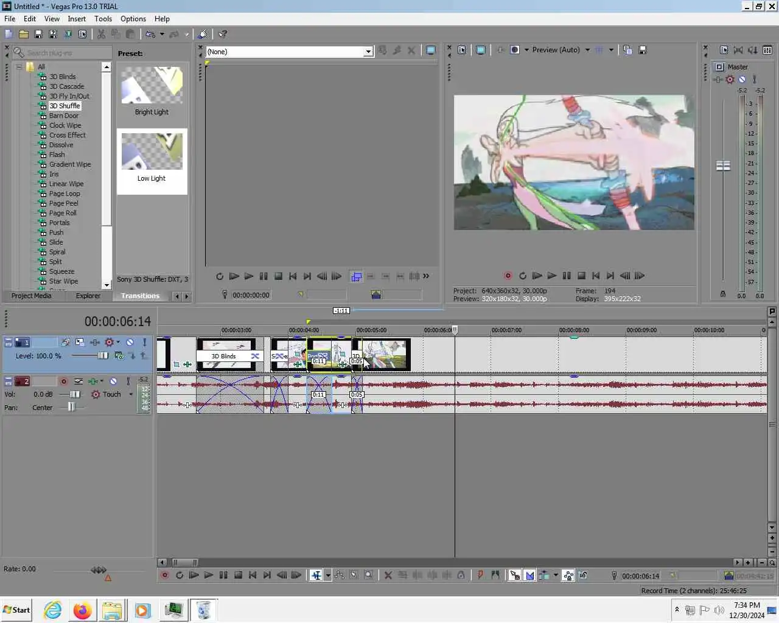779x623 pixels.
Task: Toggle Mute on Master bus
Action: point(742,79)
